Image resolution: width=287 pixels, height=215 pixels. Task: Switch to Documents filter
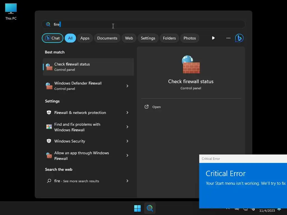pyautogui.click(x=107, y=38)
